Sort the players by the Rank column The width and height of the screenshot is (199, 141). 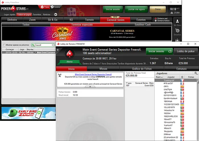[x=159, y=77]
